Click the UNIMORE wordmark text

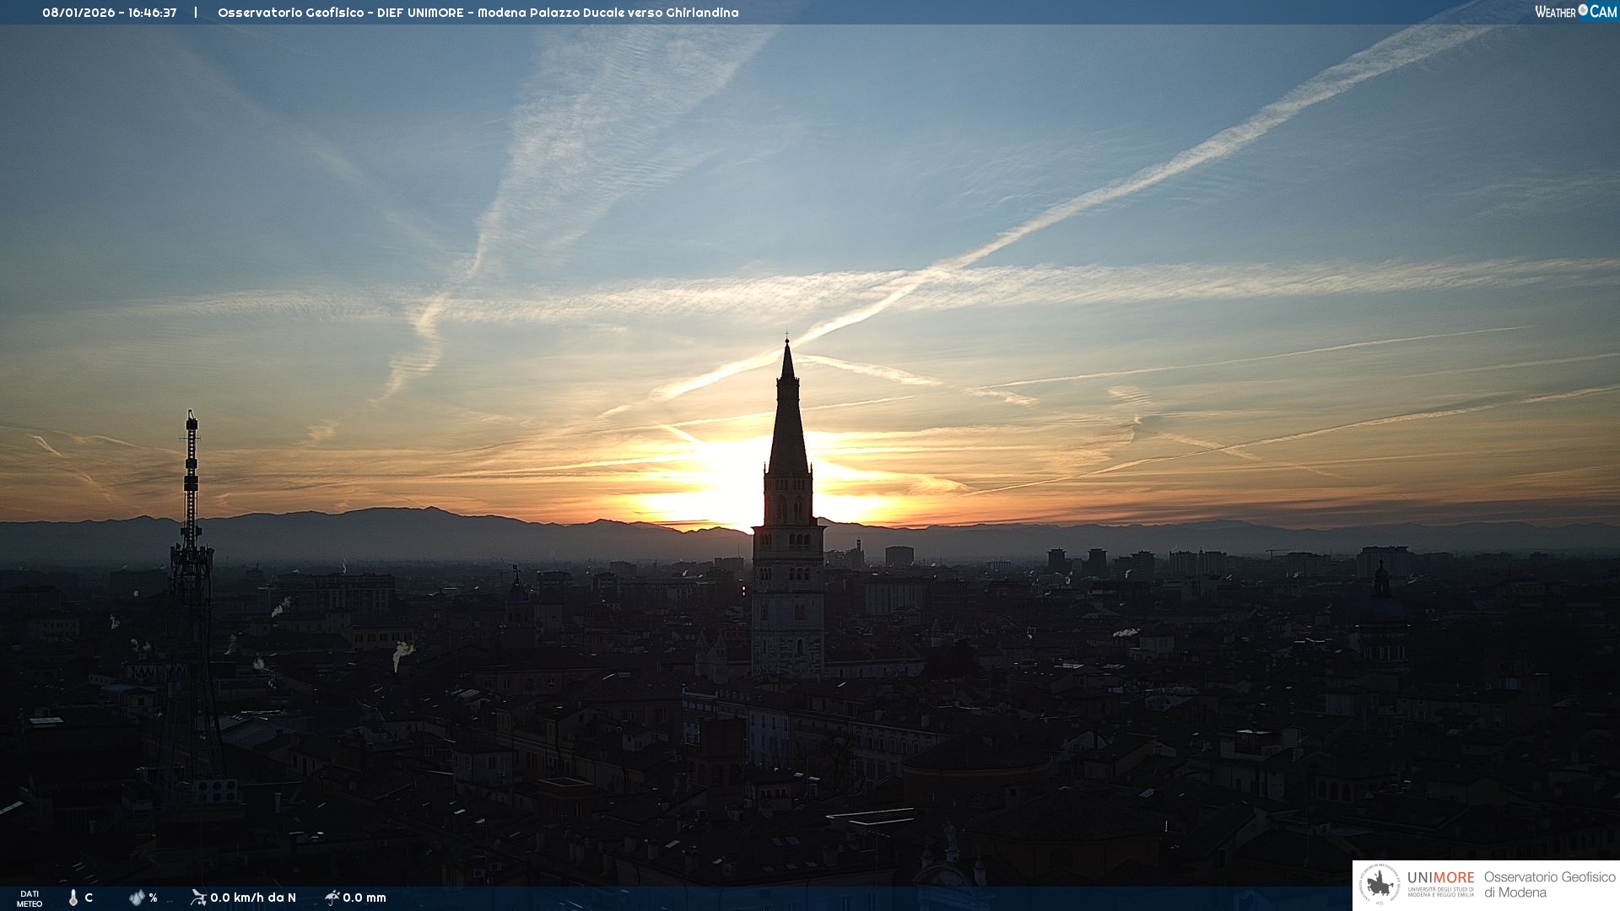tap(1440, 877)
